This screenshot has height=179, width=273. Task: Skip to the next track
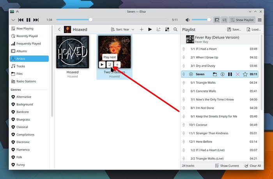tap(36, 20)
